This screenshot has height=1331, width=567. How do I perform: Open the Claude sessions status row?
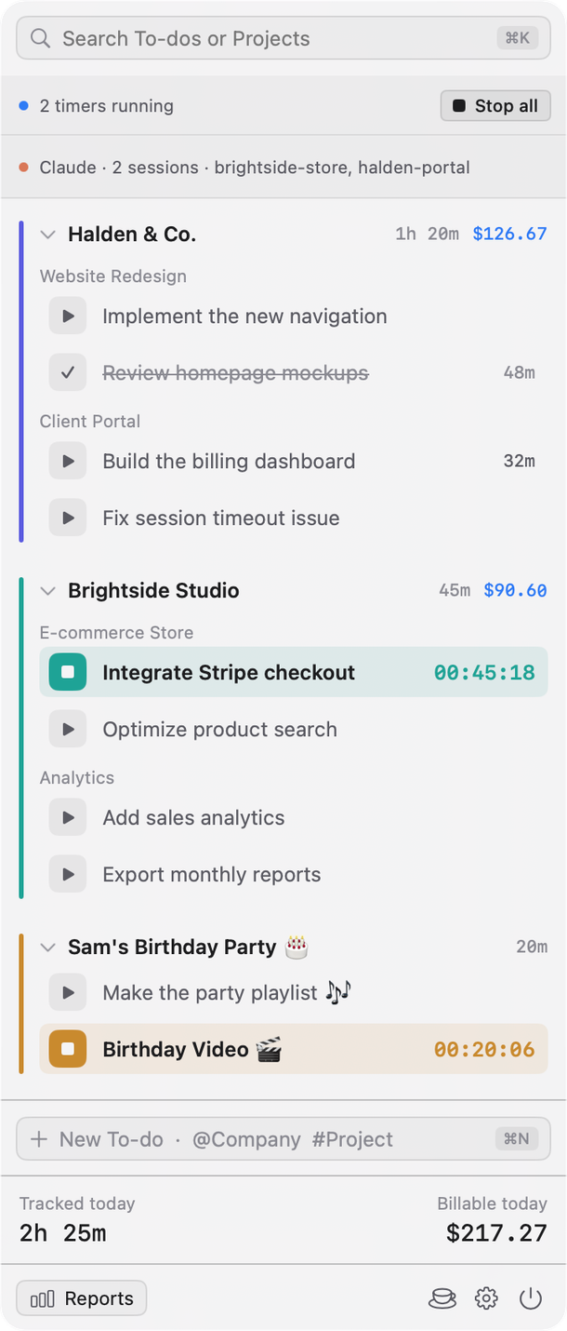[x=283, y=168]
